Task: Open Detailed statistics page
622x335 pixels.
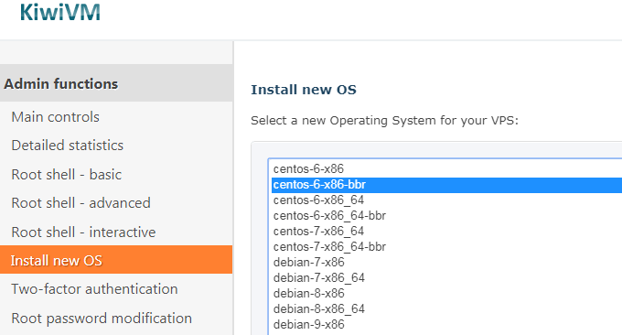Action: [x=67, y=146]
